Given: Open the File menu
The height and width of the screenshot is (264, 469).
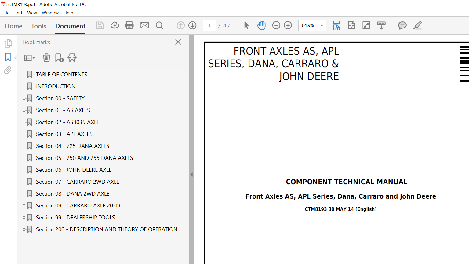Looking at the screenshot, I should 6,13.
